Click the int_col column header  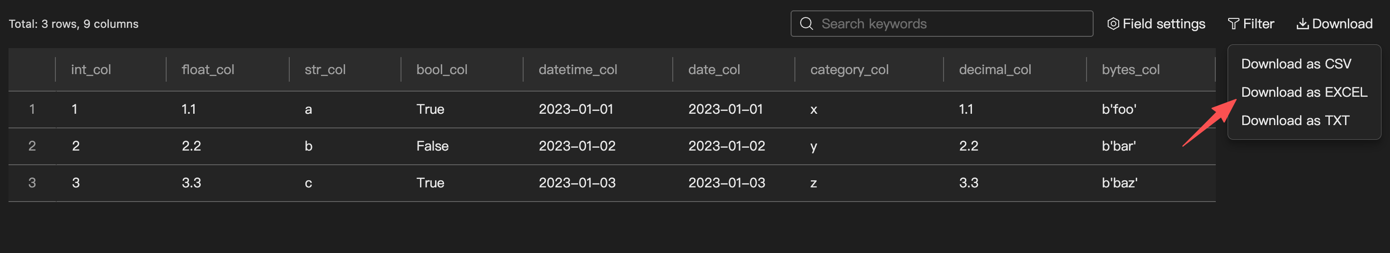90,69
